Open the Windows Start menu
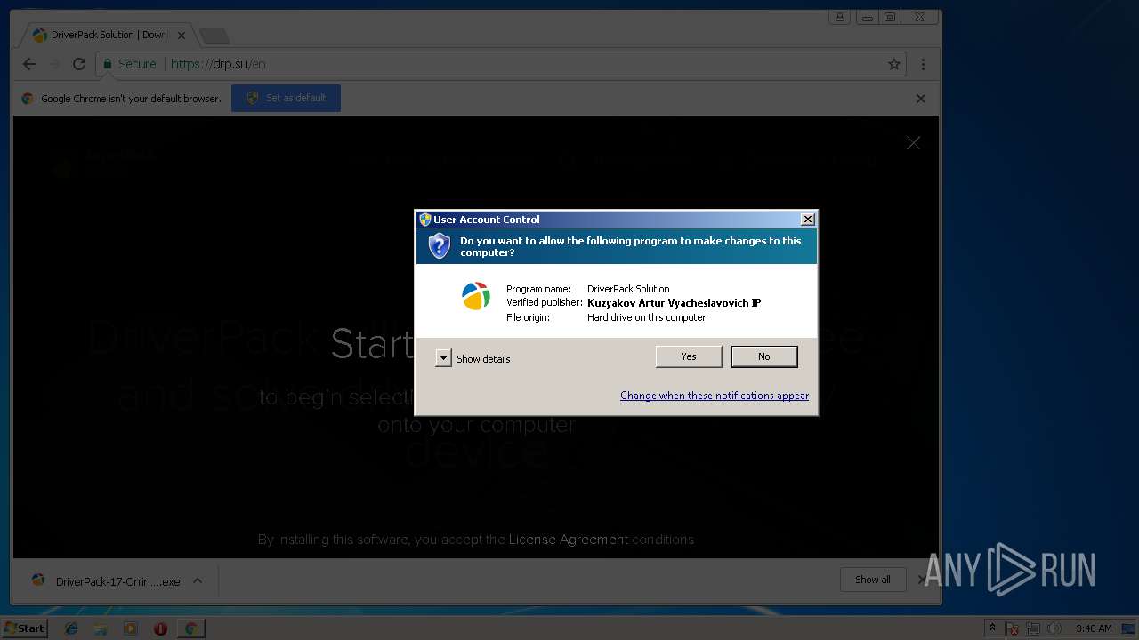The width and height of the screenshot is (1139, 640). pos(24,628)
